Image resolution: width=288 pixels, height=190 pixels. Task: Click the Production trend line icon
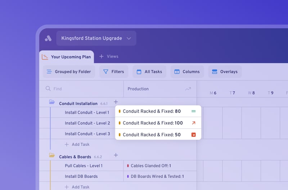pyautogui.click(x=188, y=89)
